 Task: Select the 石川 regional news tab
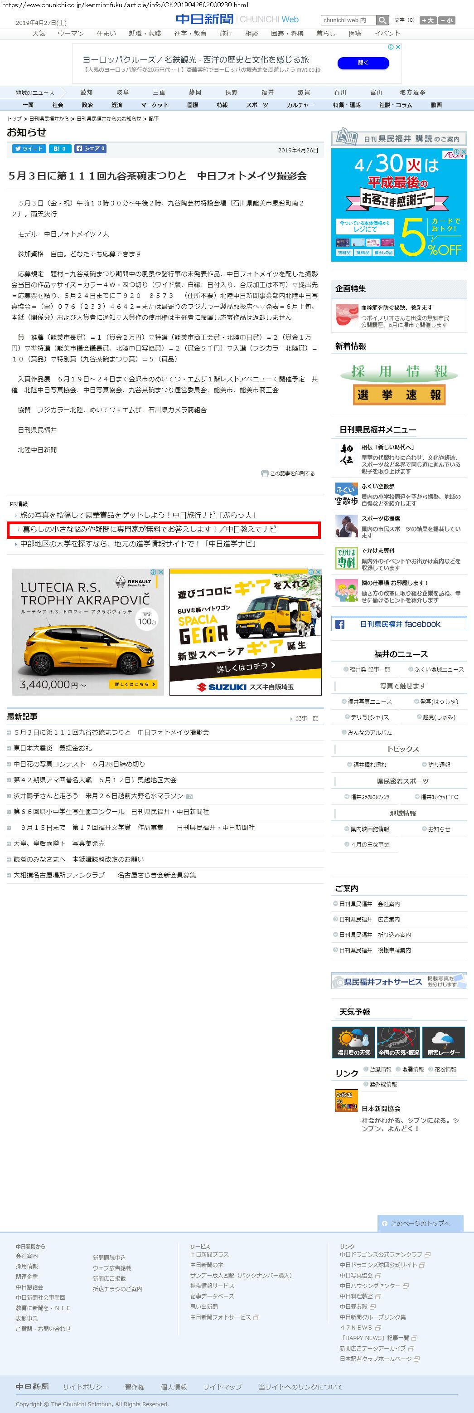click(x=340, y=92)
